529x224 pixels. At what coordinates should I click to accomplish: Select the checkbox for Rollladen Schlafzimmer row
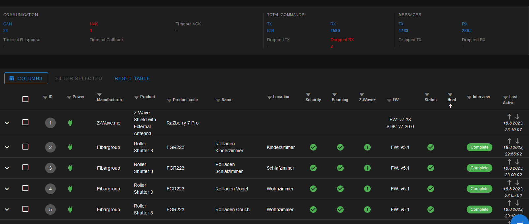[25, 167]
